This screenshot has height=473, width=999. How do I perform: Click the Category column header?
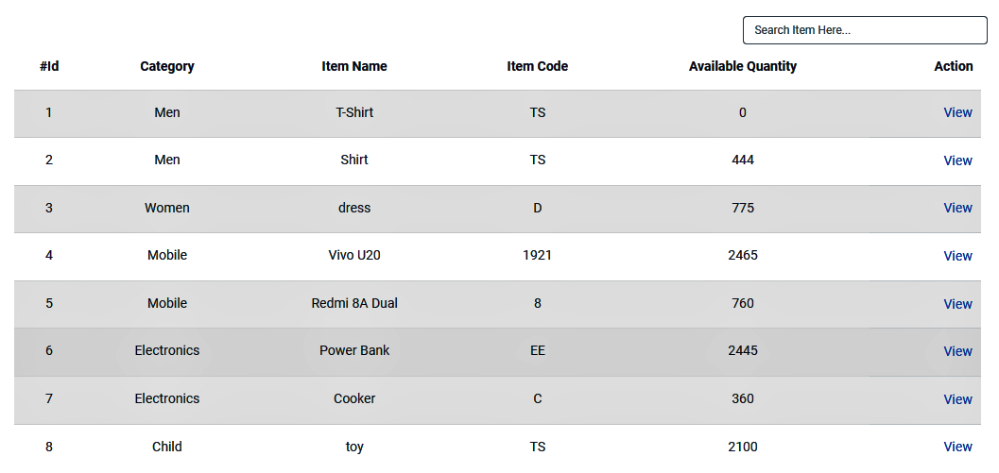click(167, 66)
